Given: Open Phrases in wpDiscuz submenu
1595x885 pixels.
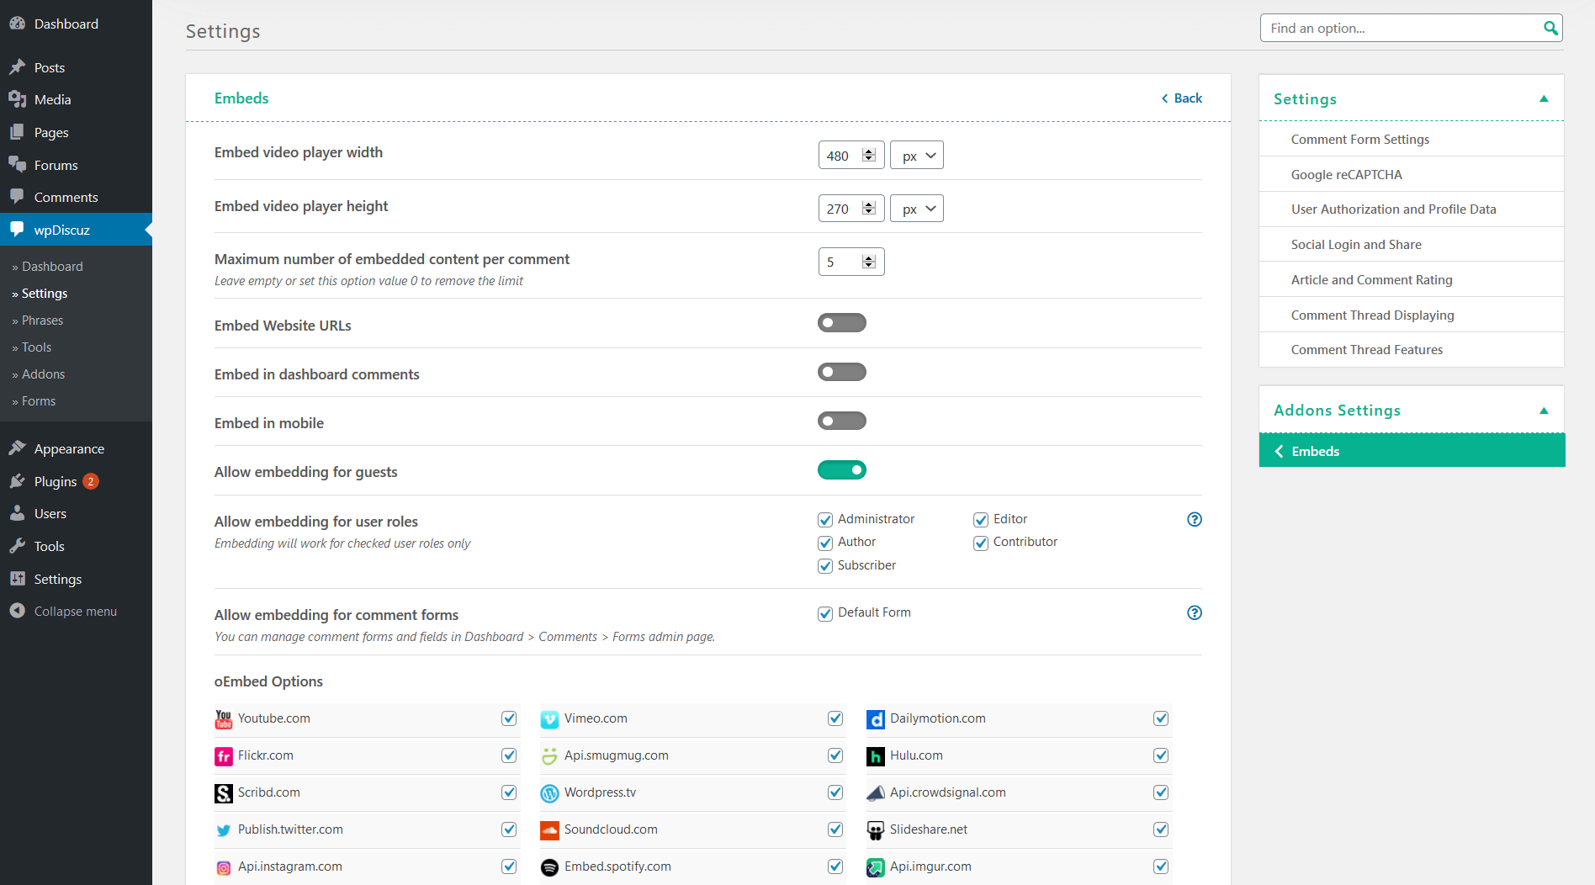Looking at the screenshot, I should click(x=42, y=321).
